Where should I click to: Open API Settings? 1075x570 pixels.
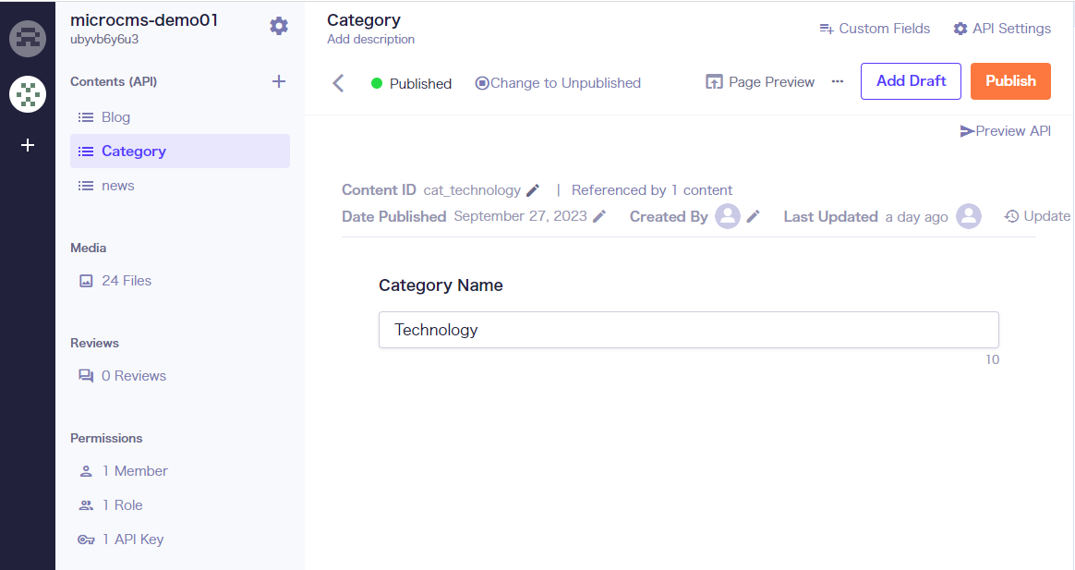1002,29
